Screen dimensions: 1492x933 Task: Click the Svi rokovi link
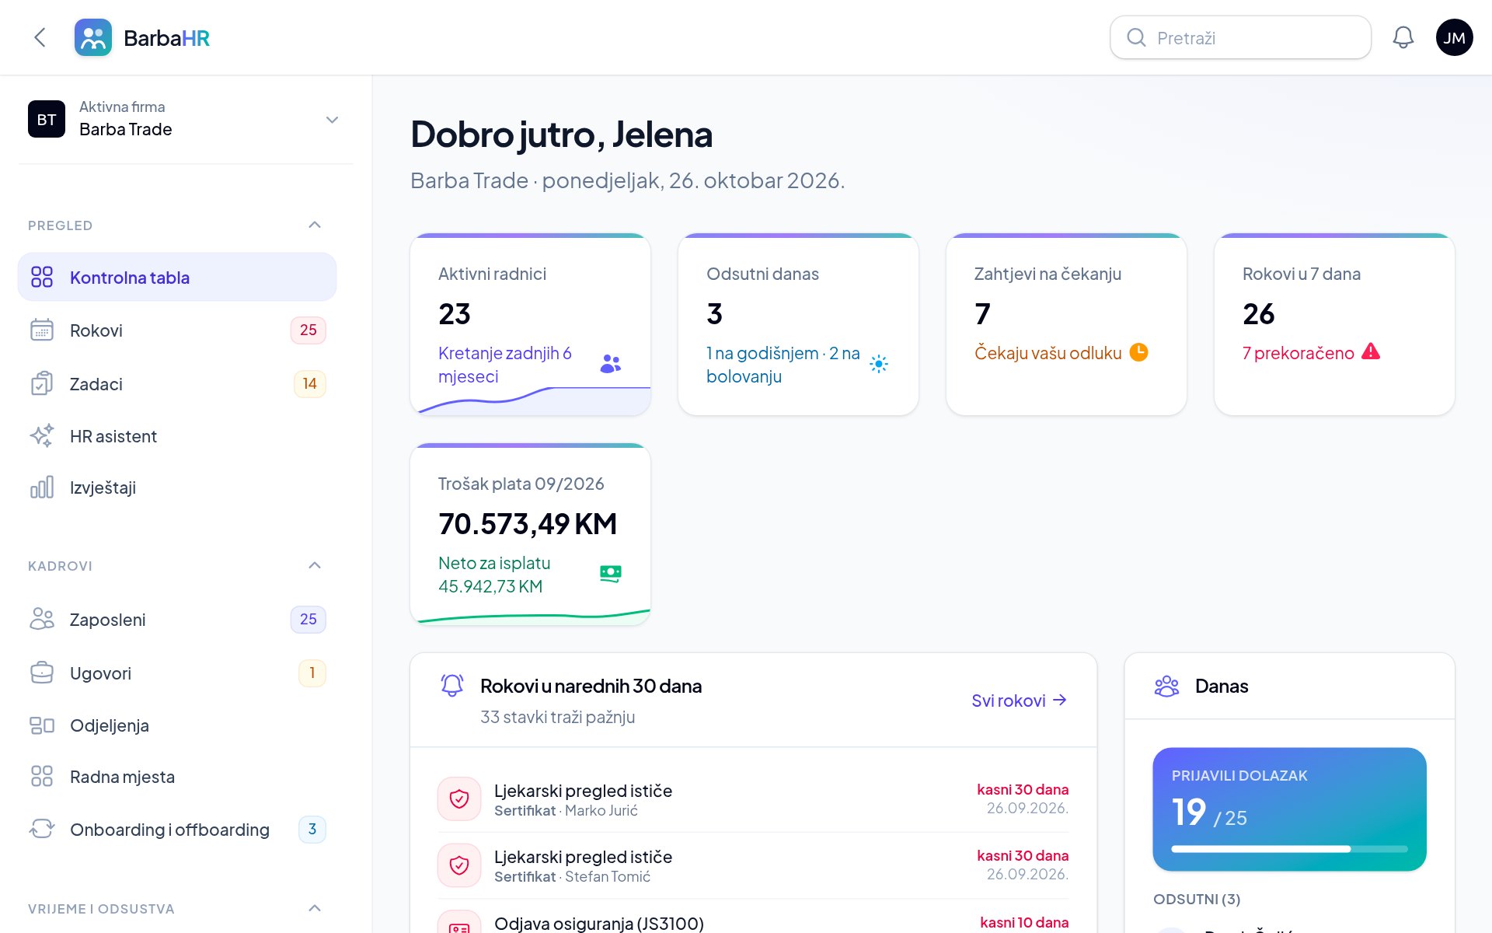(x=1019, y=701)
